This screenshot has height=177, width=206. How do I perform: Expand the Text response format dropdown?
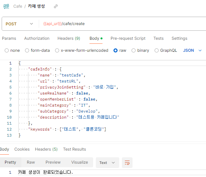tap(107, 163)
